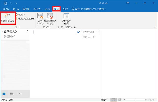
Task: Switch to the ホーム tab
Action: 16,9
